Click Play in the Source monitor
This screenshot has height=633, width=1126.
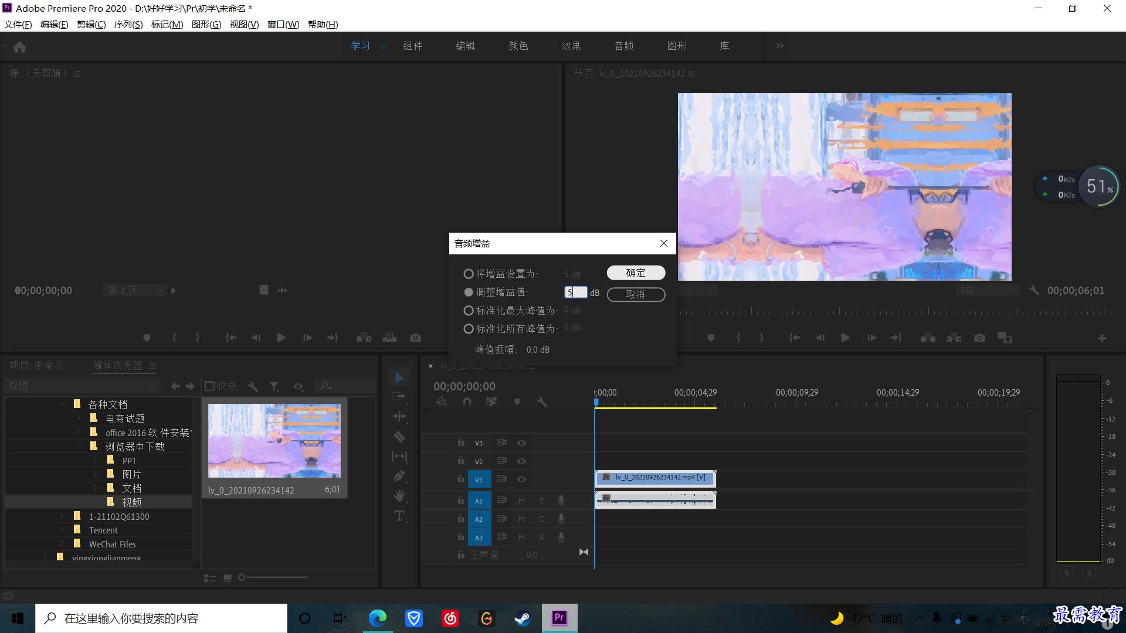click(281, 338)
